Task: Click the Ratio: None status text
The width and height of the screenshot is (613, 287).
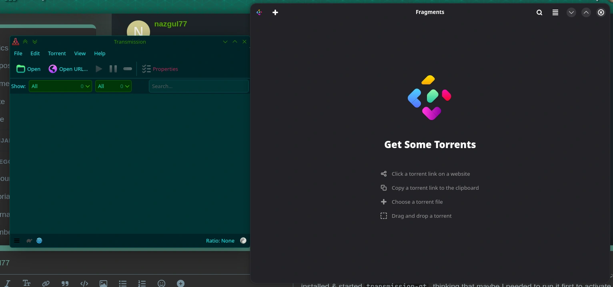Action: 220,241
